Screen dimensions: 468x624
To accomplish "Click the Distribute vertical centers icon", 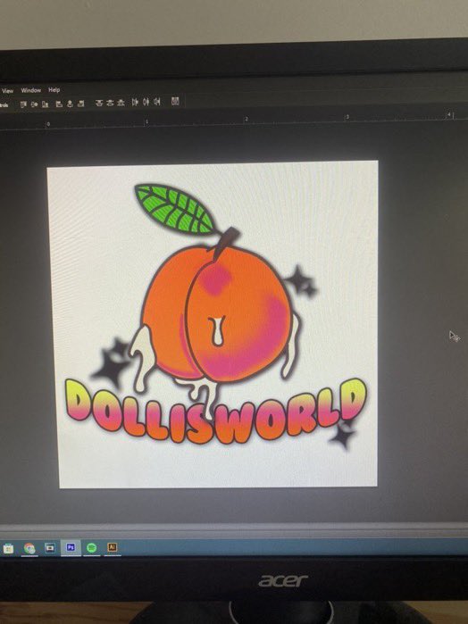I will coord(110,103).
